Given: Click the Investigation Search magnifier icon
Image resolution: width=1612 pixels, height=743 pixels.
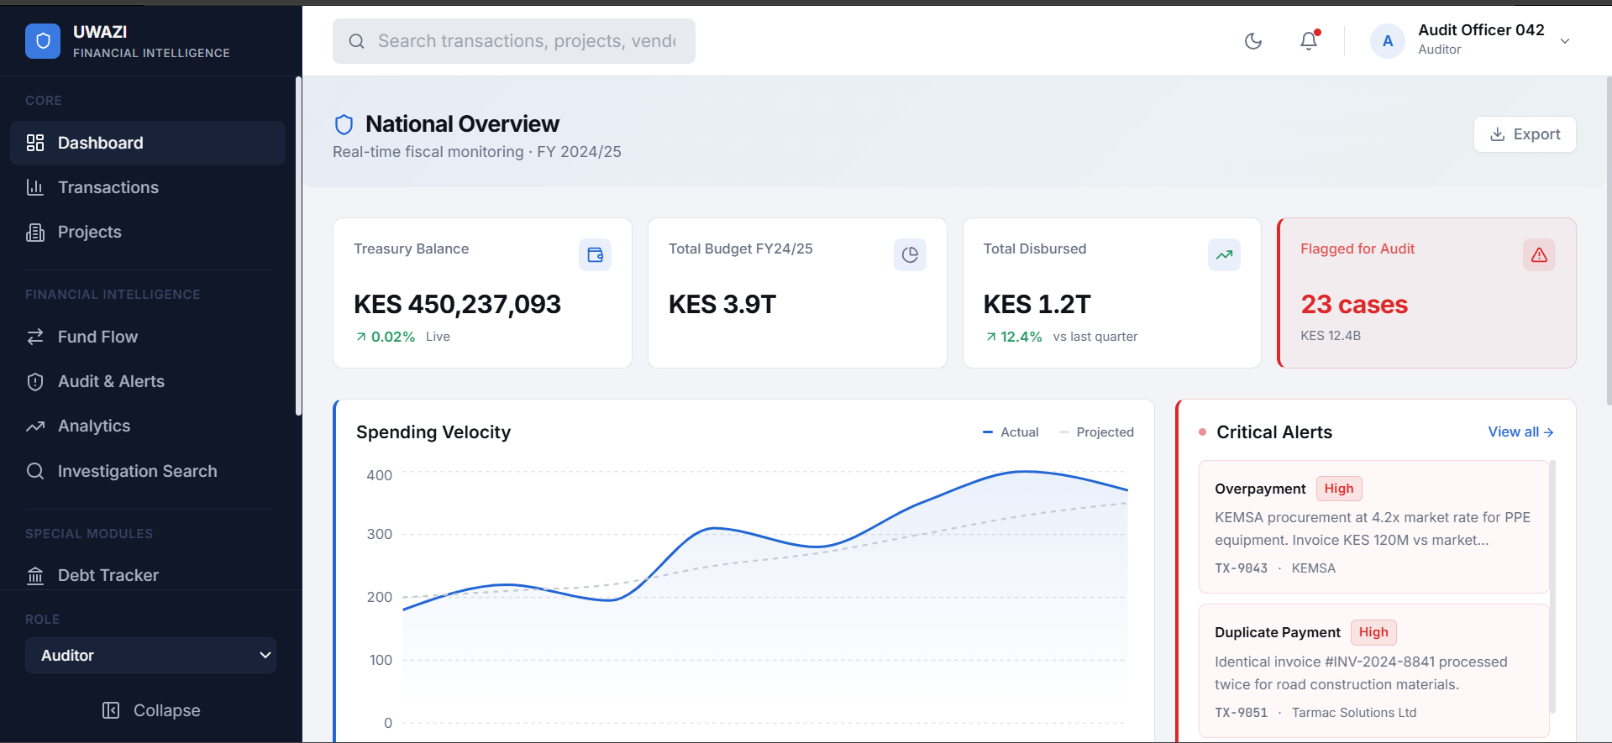Looking at the screenshot, I should click(x=35, y=471).
